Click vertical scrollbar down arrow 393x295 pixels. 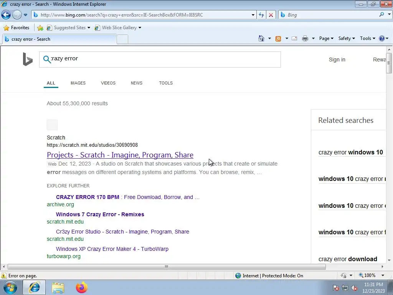tap(389, 260)
